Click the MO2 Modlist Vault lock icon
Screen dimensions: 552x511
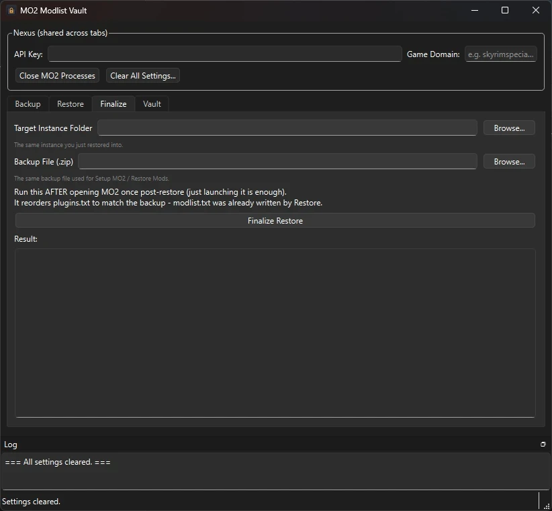(11, 11)
